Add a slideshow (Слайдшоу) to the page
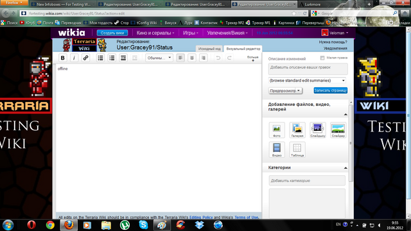This screenshot has height=231, width=411. (318, 130)
